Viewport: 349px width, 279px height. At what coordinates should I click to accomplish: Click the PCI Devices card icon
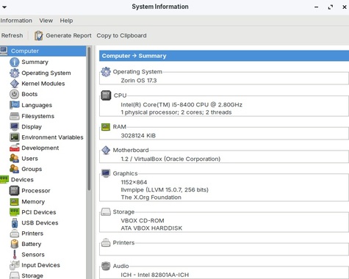point(15,212)
